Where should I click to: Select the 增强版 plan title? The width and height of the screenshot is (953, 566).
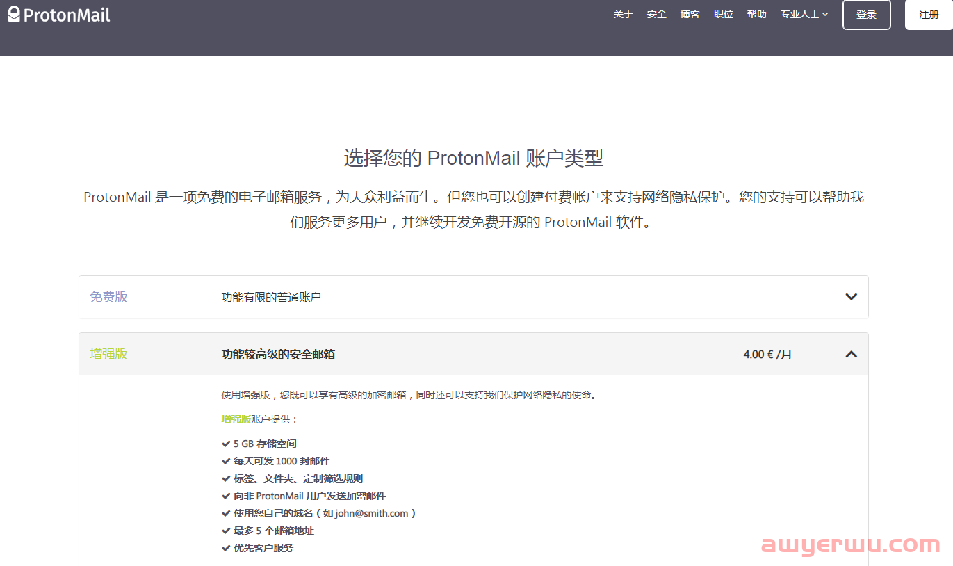point(108,354)
